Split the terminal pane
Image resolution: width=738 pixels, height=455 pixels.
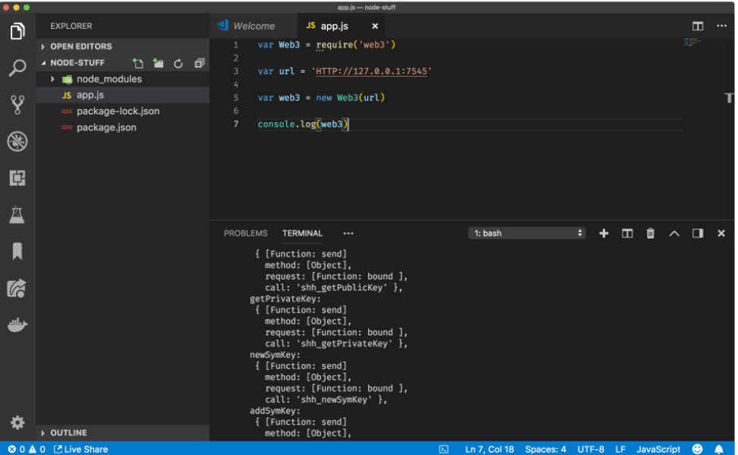627,233
